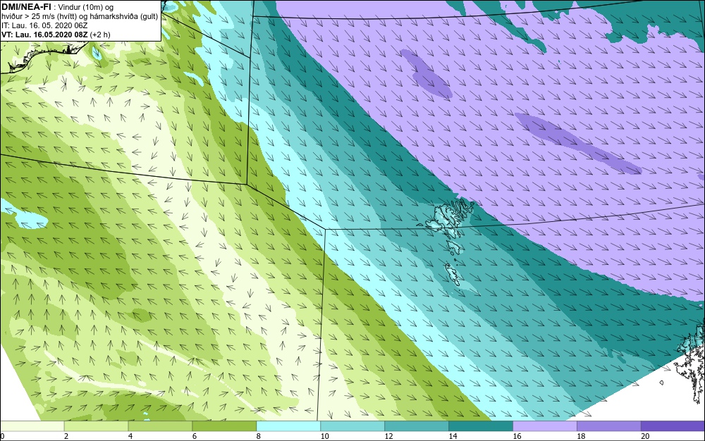Click the 'Vindur (10m) og' label
Image resolution: width=705 pixels, height=441 pixels.
pyautogui.click(x=86, y=7)
